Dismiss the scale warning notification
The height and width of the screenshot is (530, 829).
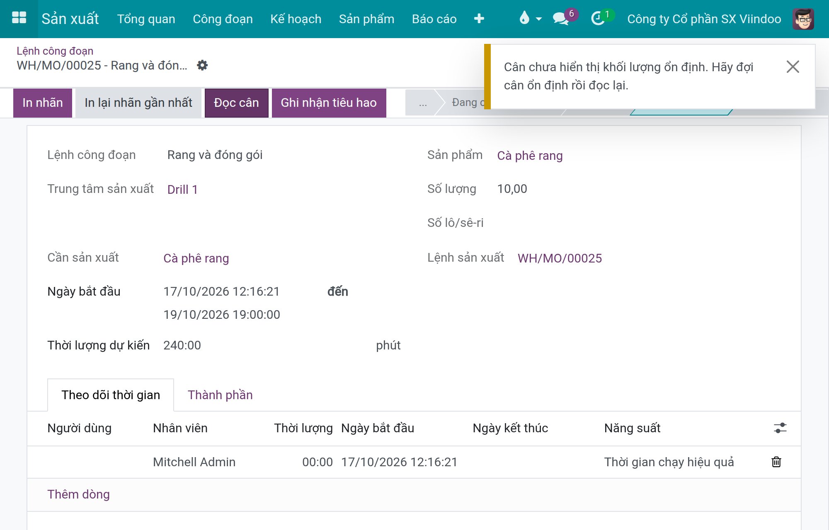793,67
